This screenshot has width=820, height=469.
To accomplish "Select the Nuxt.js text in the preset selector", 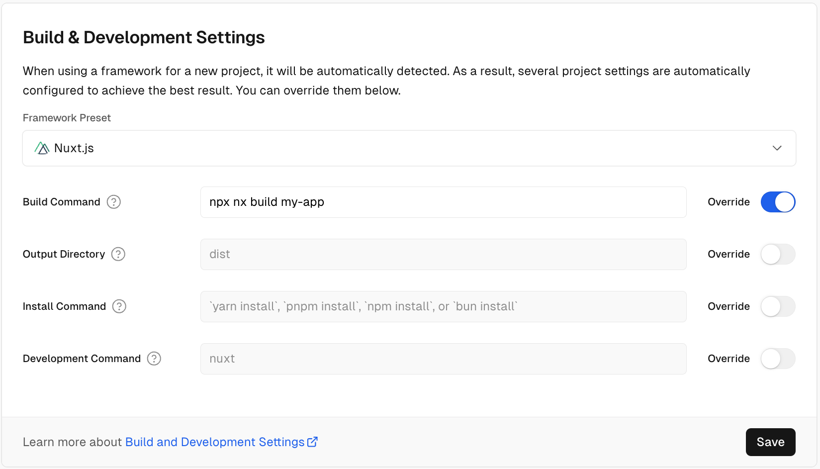I will click(x=74, y=148).
